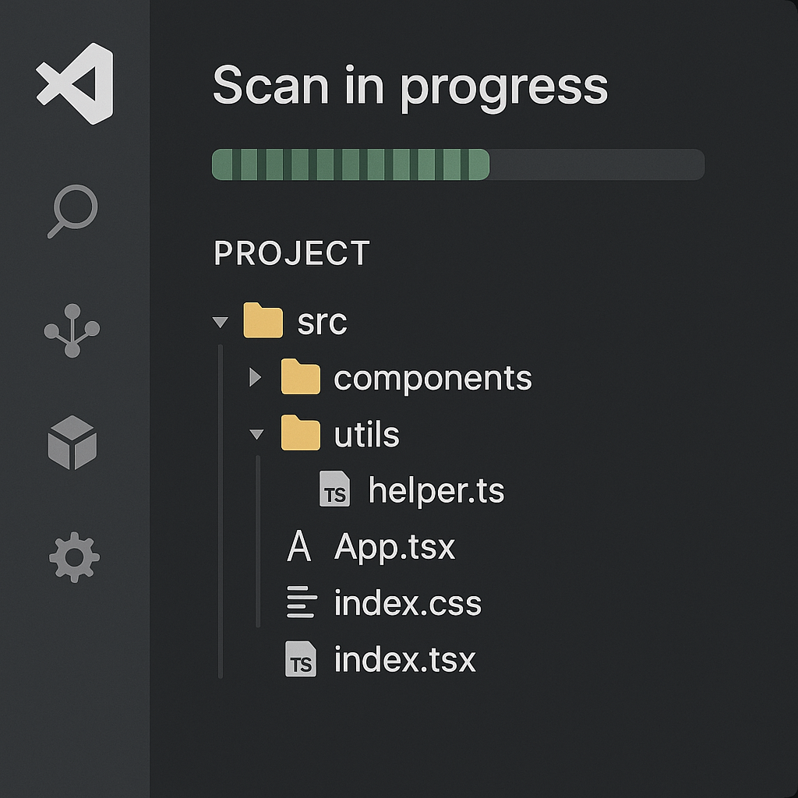Click the A icon beside App.tsx
The width and height of the screenshot is (798, 798).
click(298, 546)
